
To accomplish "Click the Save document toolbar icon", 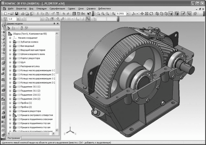I will coord(17,13).
